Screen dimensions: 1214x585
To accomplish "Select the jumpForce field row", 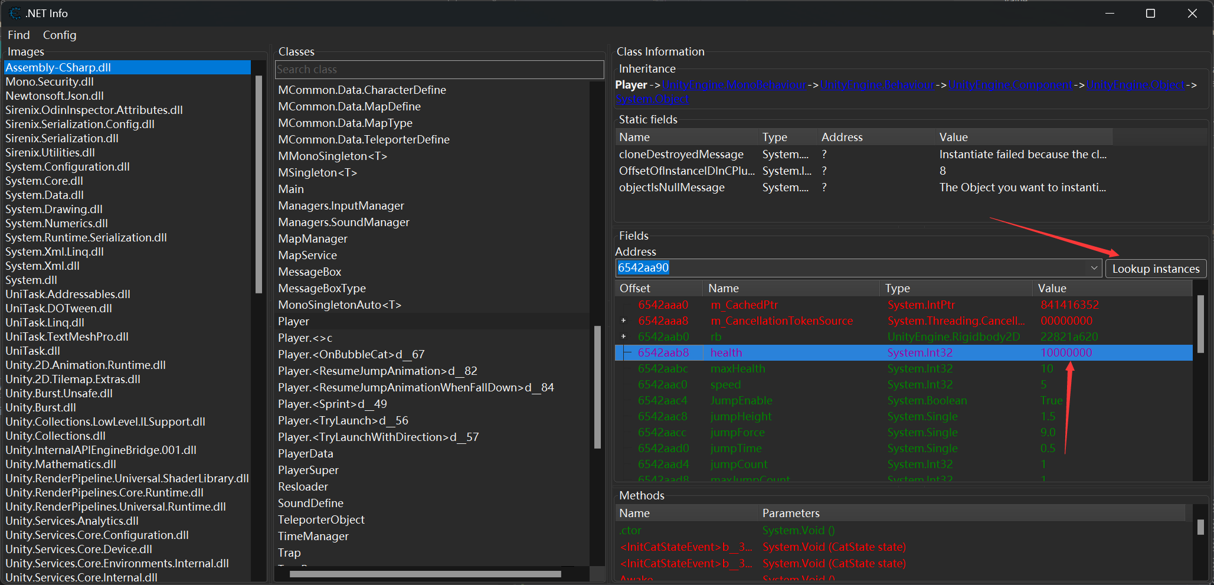I will coord(904,432).
